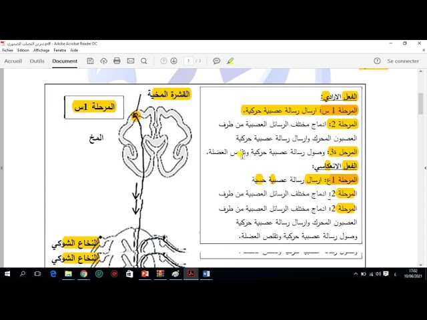Select the Document tab
This screenshot has height=320, width=427.
[x=65, y=61]
